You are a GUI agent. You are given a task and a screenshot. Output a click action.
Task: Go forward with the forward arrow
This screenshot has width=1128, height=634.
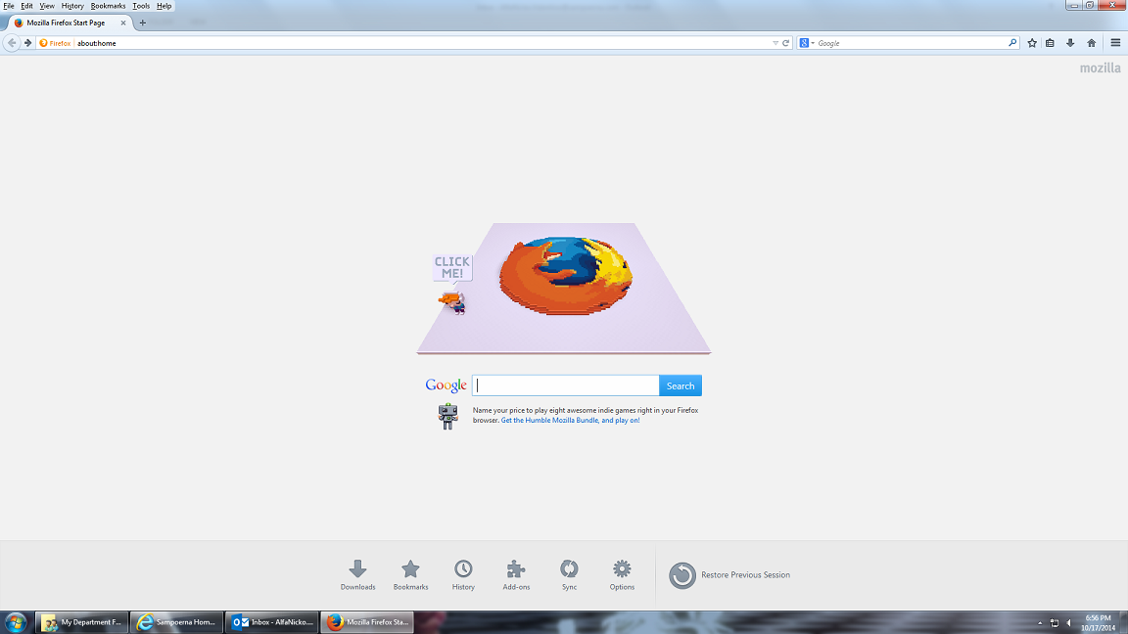pos(28,43)
